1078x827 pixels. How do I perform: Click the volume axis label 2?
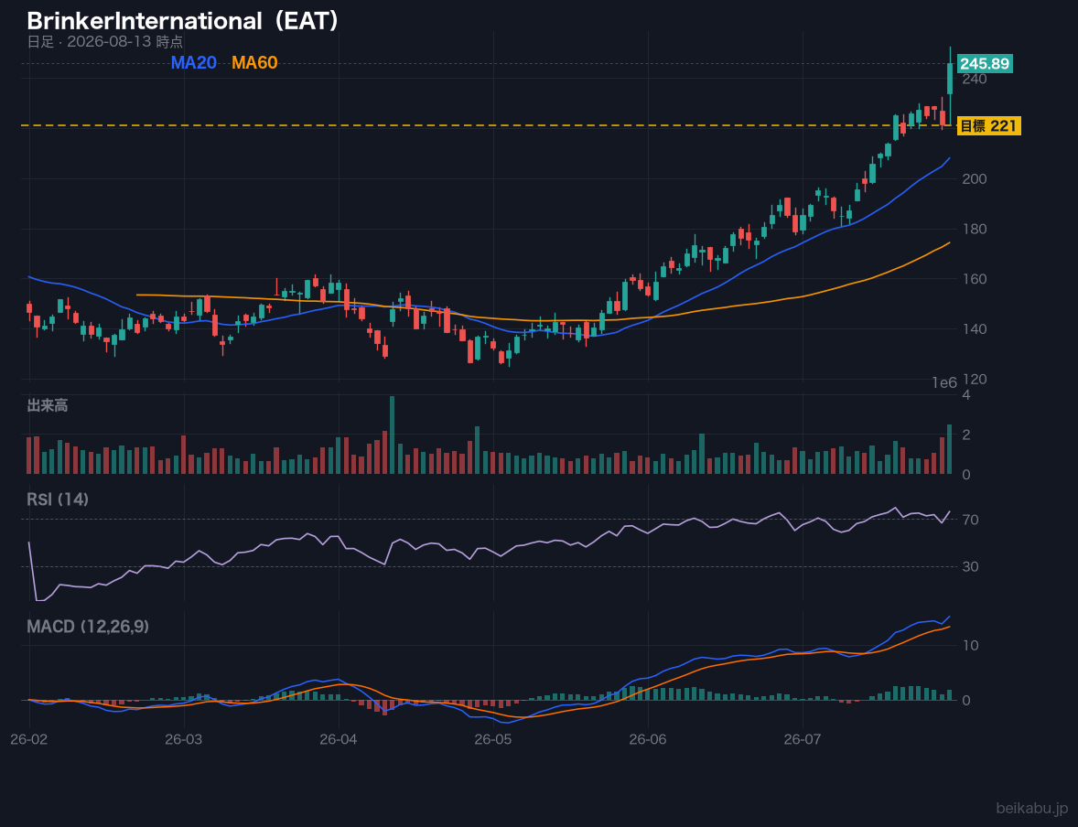tap(966, 435)
